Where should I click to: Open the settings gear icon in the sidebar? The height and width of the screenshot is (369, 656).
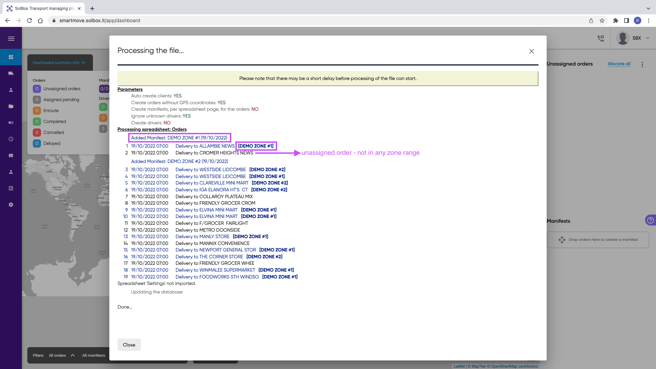tap(11, 205)
